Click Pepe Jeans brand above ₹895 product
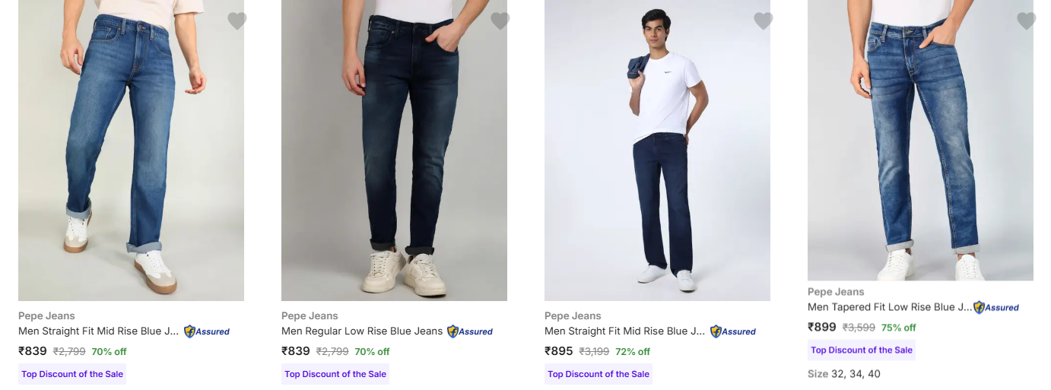 point(573,316)
